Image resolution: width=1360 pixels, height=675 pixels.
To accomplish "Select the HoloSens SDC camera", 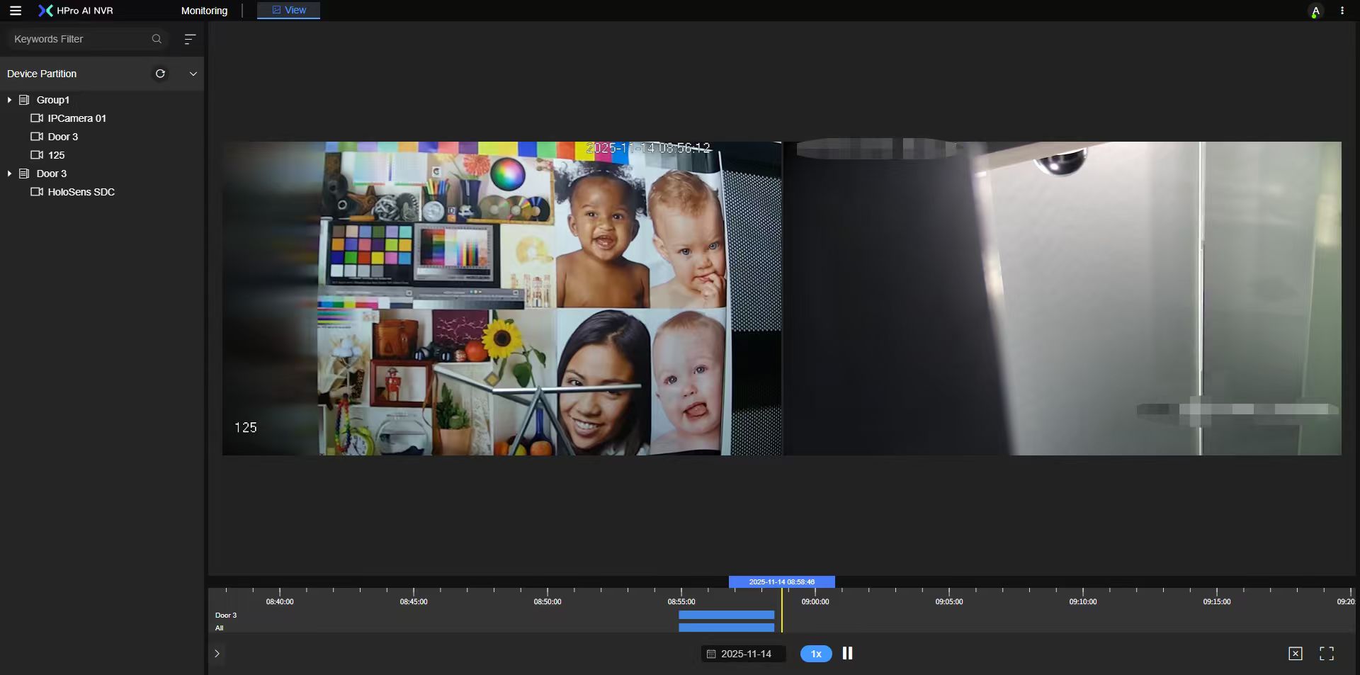I will coord(81,192).
